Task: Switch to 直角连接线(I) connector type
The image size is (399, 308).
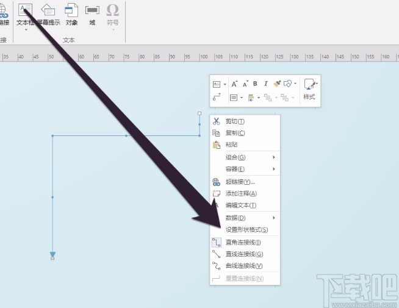Action: [245, 242]
